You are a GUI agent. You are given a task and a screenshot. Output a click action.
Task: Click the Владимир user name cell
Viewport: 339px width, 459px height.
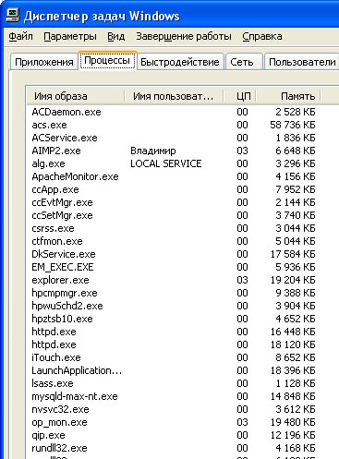tap(153, 151)
